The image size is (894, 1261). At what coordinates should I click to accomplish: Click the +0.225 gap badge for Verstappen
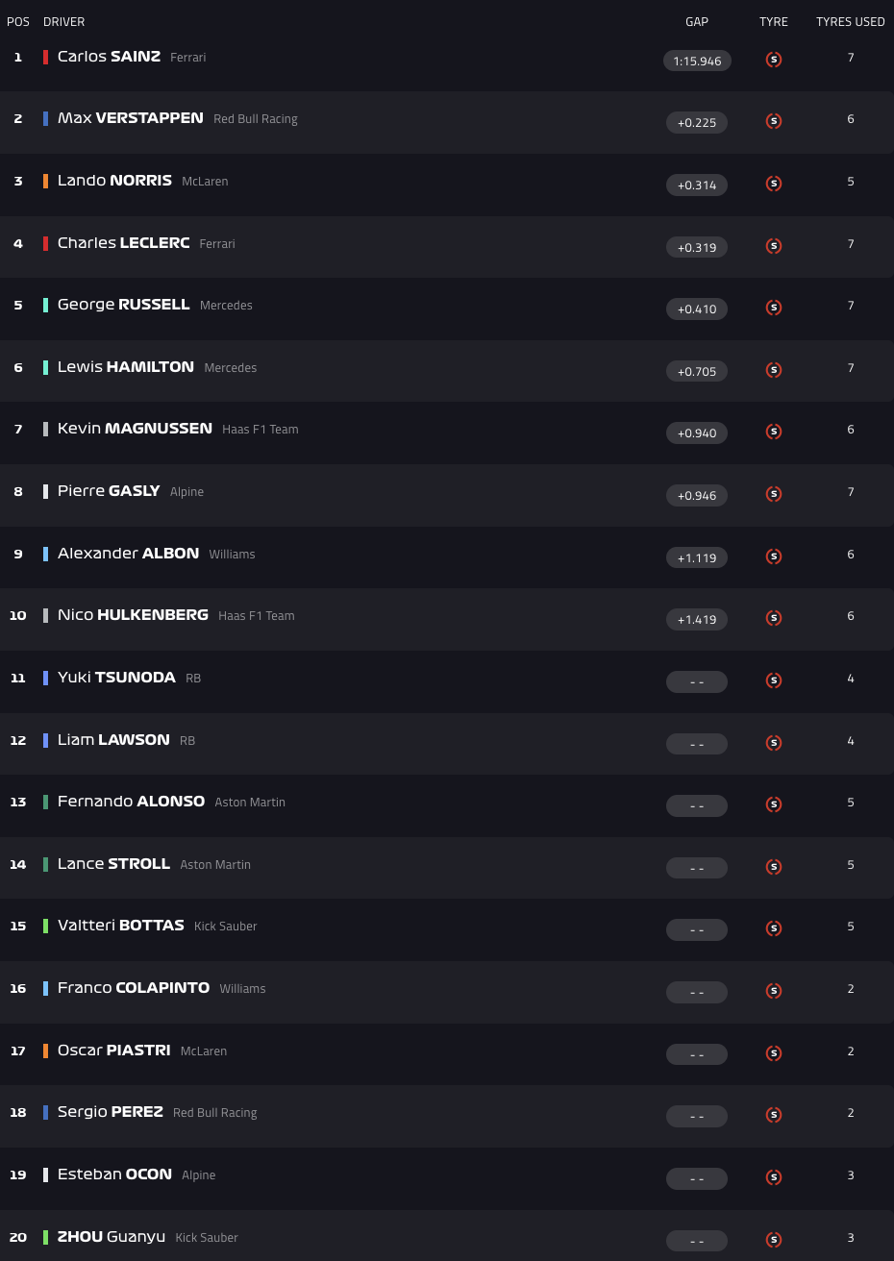[697, 123]
